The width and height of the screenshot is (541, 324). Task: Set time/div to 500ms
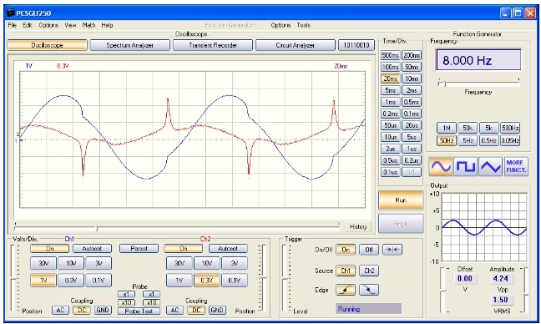(391, 55)
